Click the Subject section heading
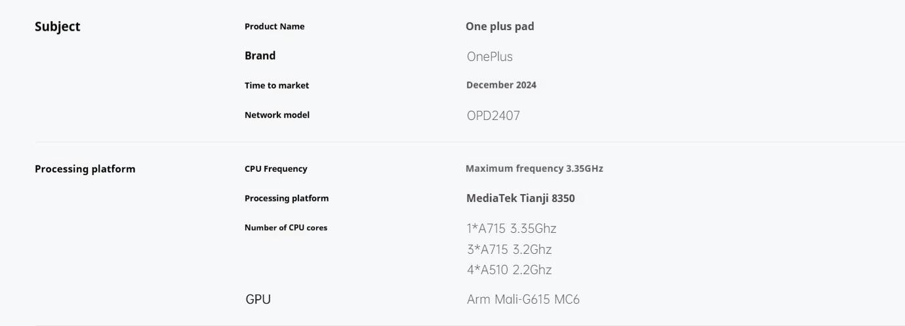Viewport: 905px width, 326px height. click(57, 27)
